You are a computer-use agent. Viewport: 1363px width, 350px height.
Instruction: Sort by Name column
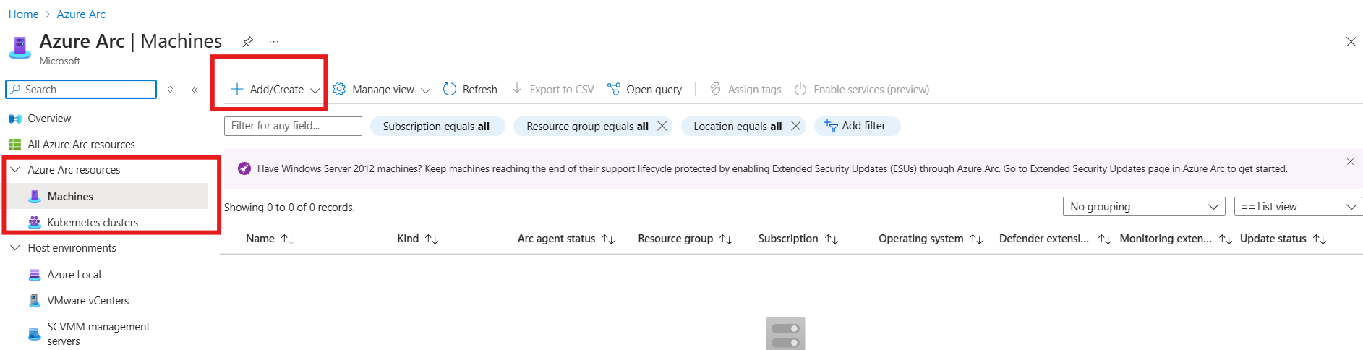click(x=269, y=239)
